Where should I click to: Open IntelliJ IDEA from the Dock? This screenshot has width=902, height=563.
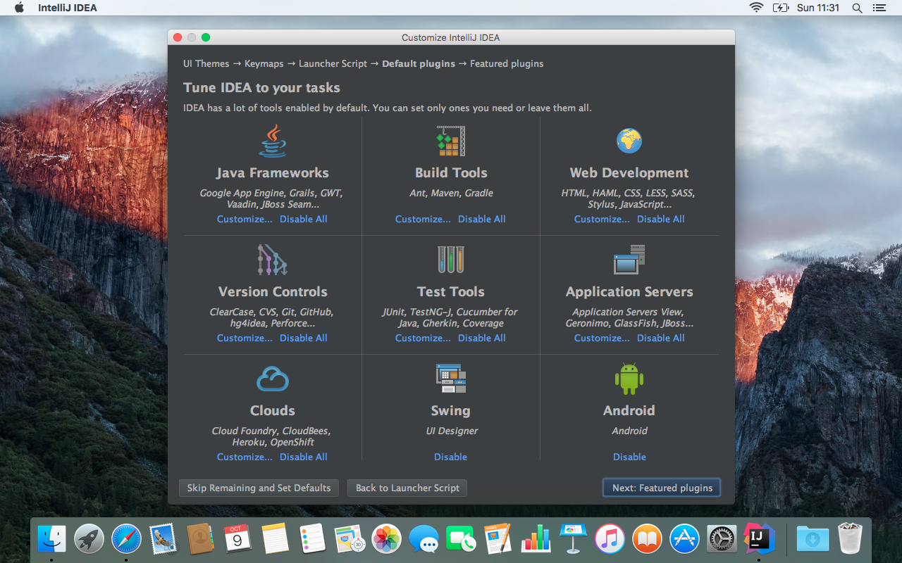760,538
